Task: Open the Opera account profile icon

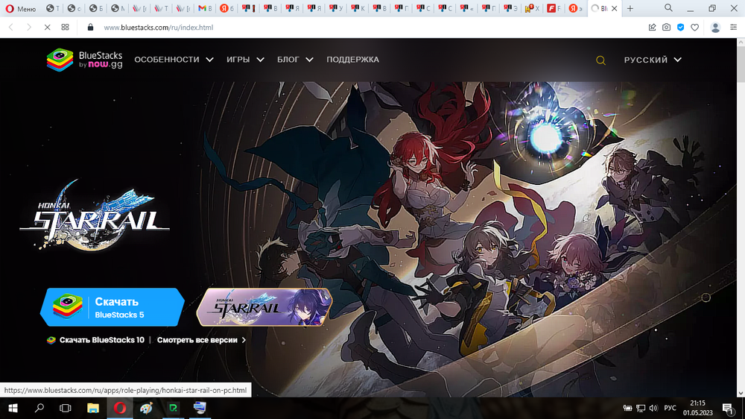Action: (x=715, y=28)
